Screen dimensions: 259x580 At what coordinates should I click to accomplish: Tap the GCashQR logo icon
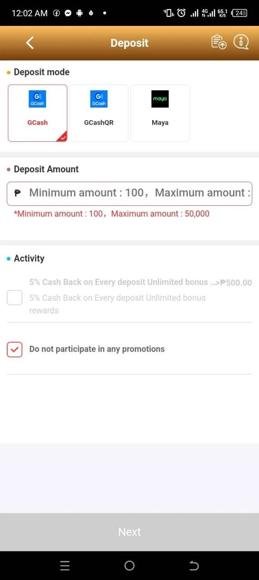tap(99, 99)
